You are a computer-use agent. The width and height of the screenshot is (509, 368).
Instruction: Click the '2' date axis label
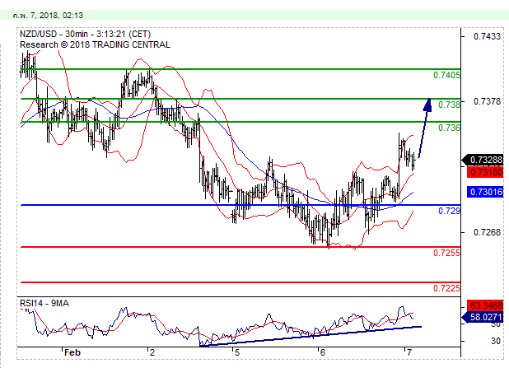point(152,352)
